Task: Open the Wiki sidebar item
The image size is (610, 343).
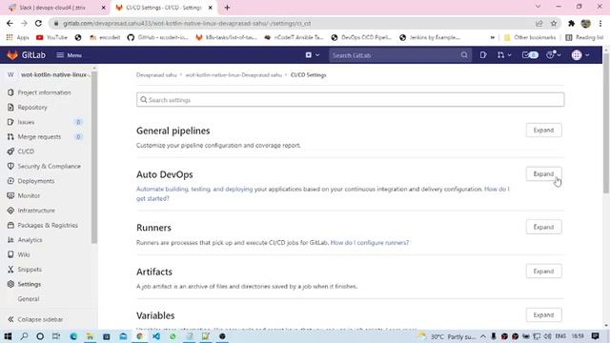Action: 24,254
